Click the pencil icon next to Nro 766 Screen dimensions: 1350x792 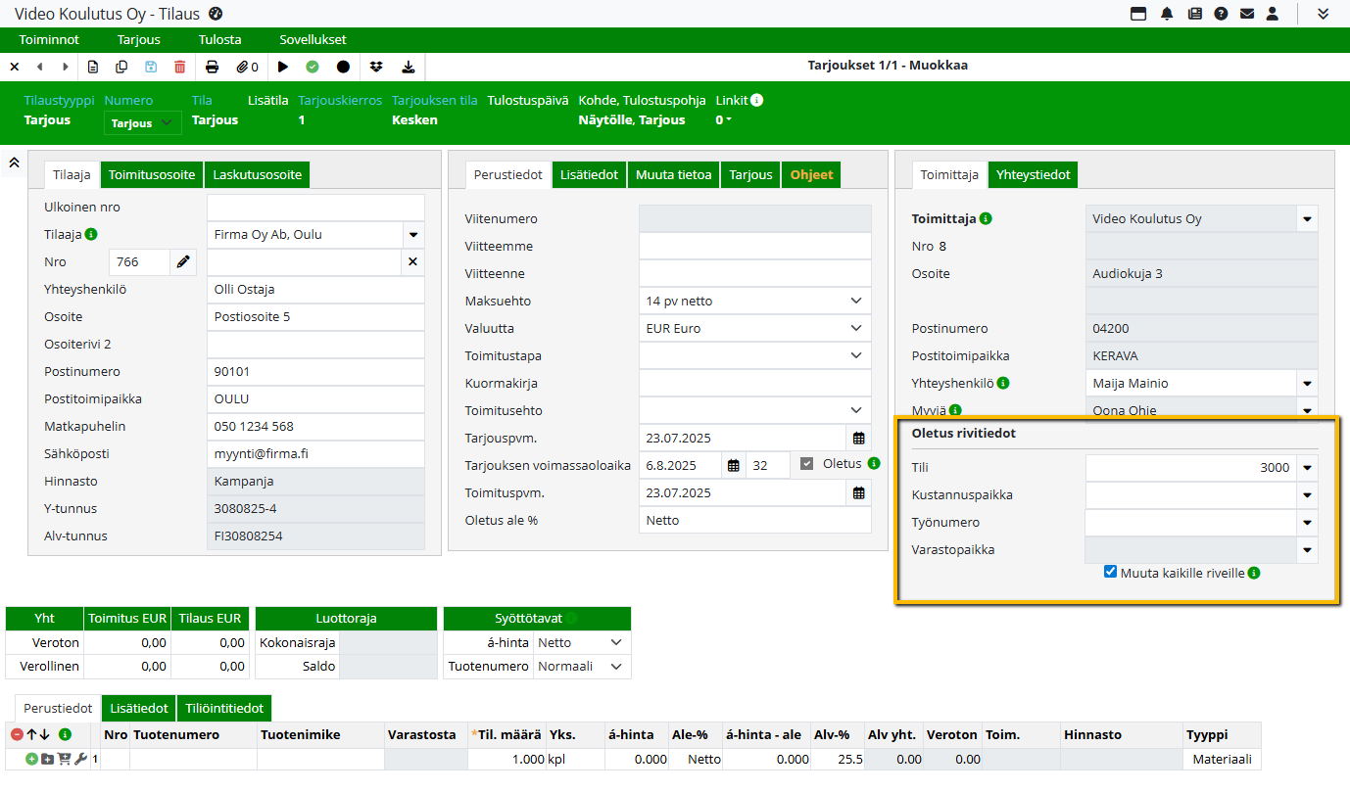tap(183, 261)
